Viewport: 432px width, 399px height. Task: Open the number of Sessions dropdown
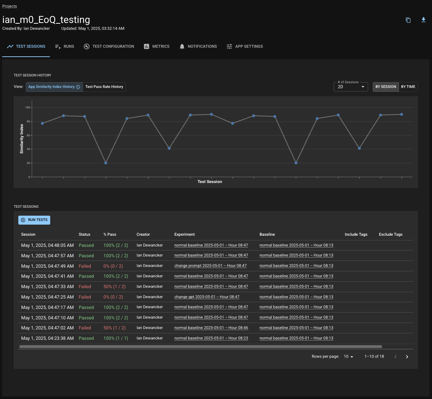click(x=351, y=87)
